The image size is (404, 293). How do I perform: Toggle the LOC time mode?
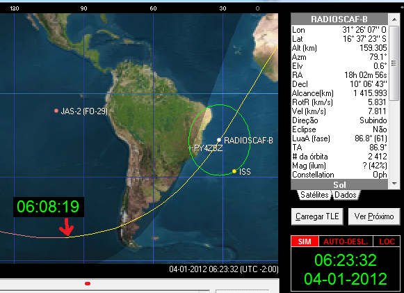(387, 241)
